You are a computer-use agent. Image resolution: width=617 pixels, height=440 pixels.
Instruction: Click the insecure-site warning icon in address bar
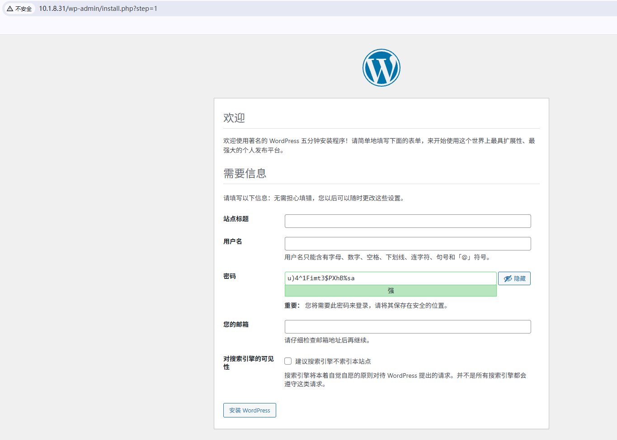click(9, 9)
